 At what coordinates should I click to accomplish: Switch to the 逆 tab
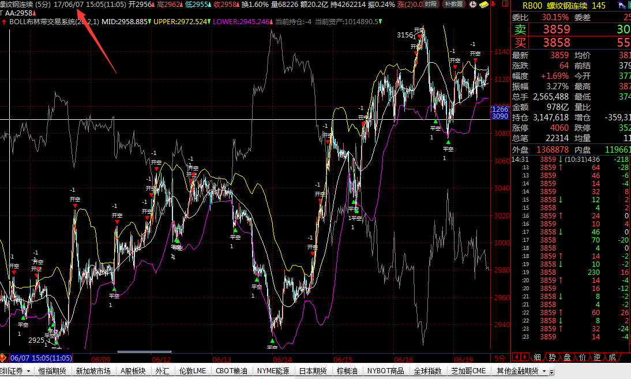pos(597,357)
